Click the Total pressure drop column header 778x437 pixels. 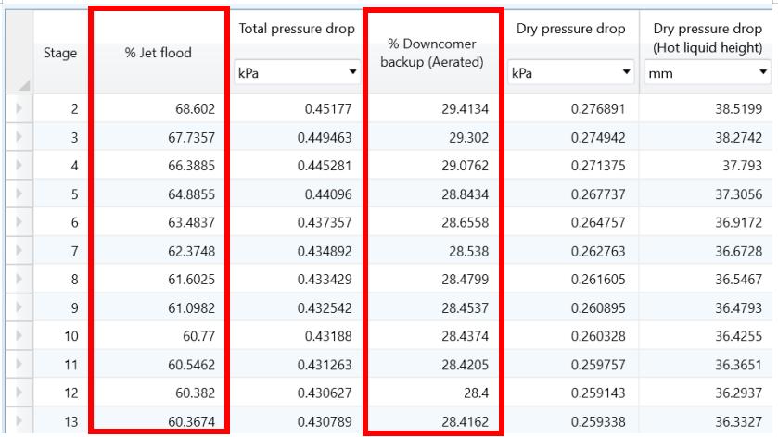click(x=297, y=29)
